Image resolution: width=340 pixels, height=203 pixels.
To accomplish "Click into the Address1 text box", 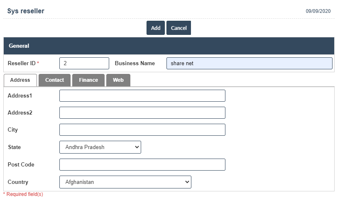I will (142, 95).
